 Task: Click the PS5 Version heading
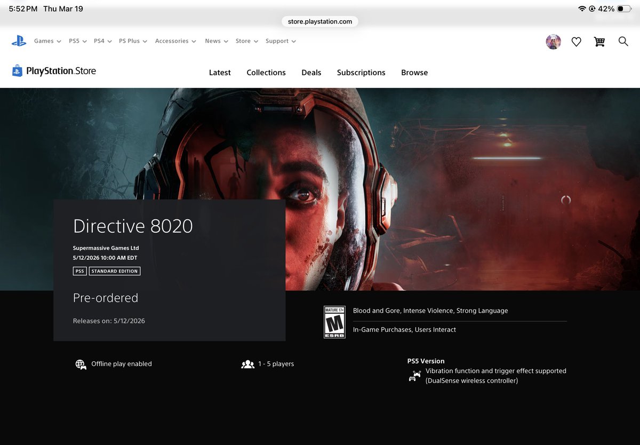point(426,361)
